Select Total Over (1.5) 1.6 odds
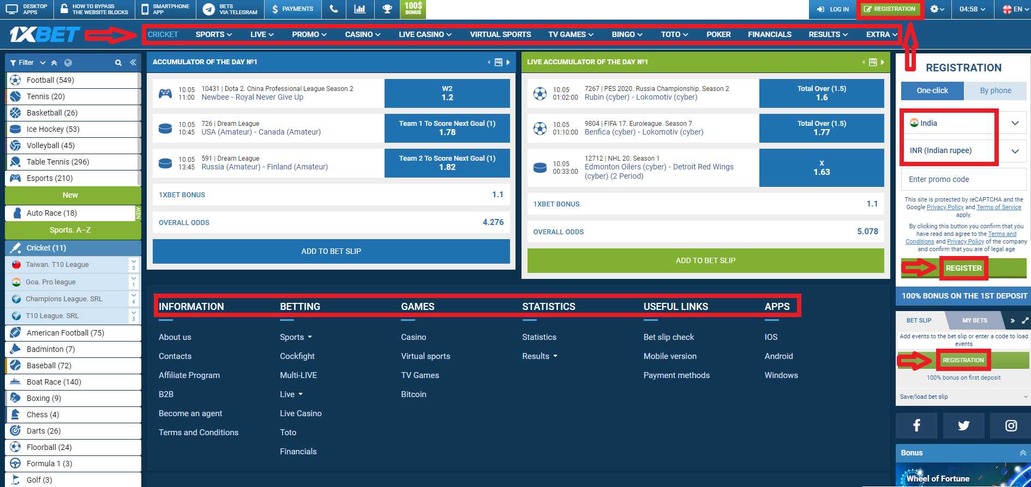 coord(822,93)
